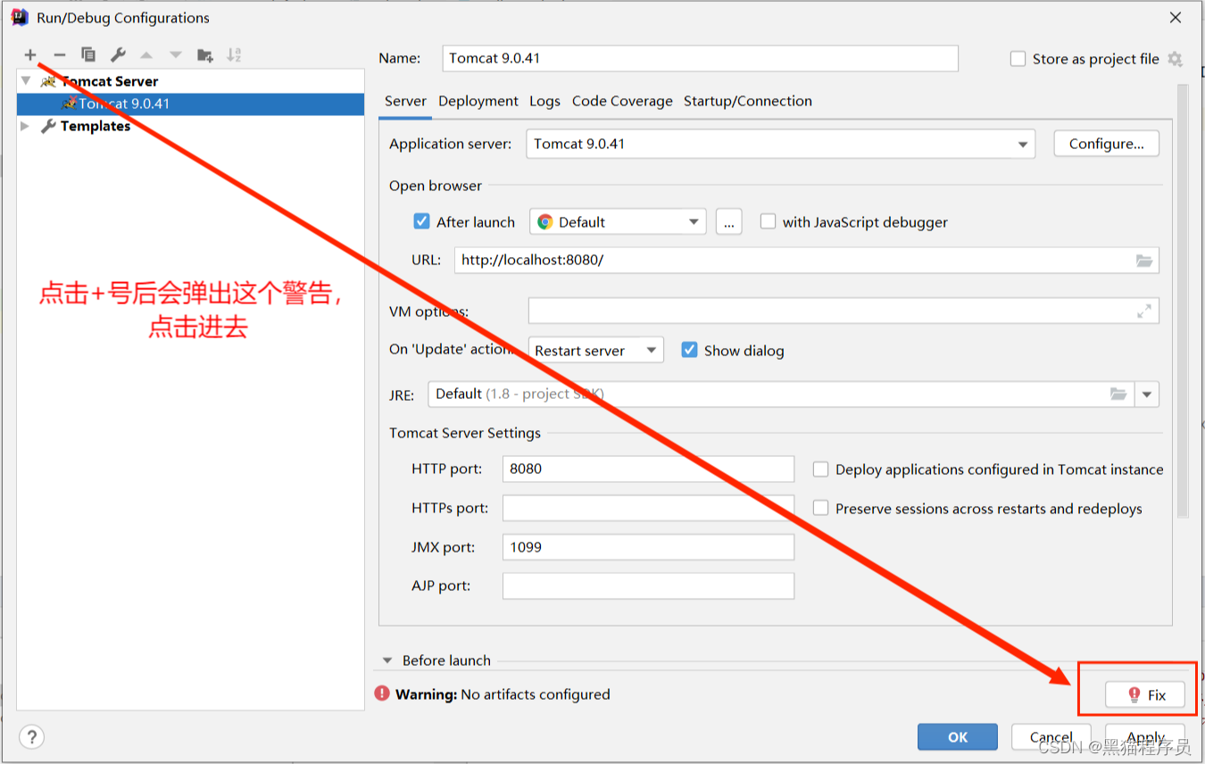Toggle Store as project file checkbox
The width and height of the screenshot is (1205, 764).
[x=1018, y=59]
